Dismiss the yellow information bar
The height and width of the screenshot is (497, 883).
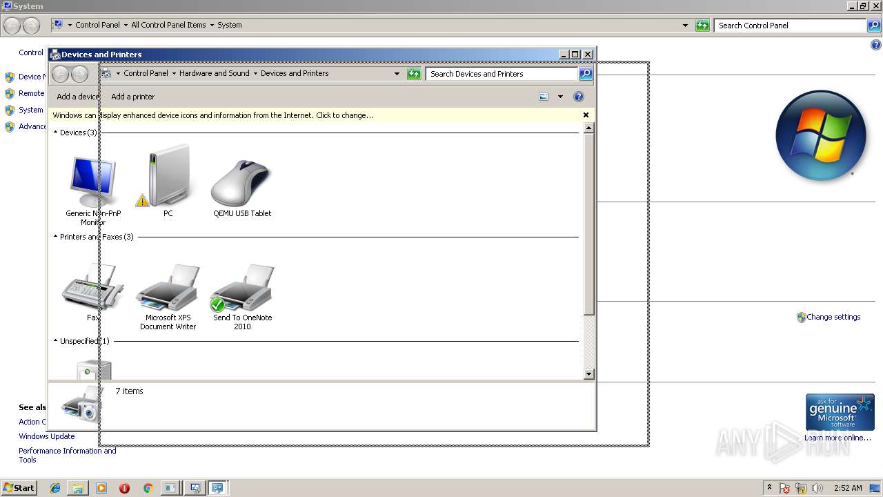point(586,115)
